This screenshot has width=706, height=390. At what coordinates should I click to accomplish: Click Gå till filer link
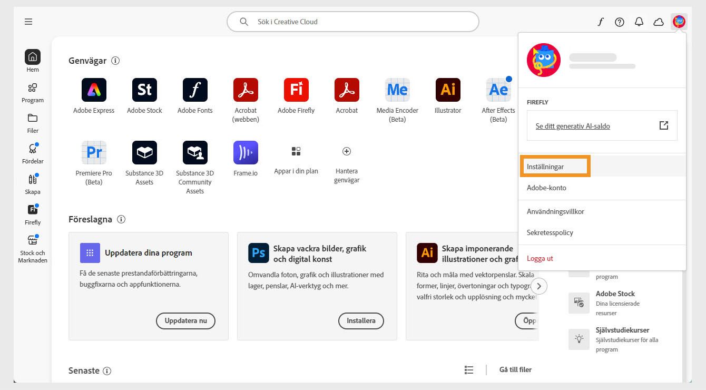(x=515, y=370)
